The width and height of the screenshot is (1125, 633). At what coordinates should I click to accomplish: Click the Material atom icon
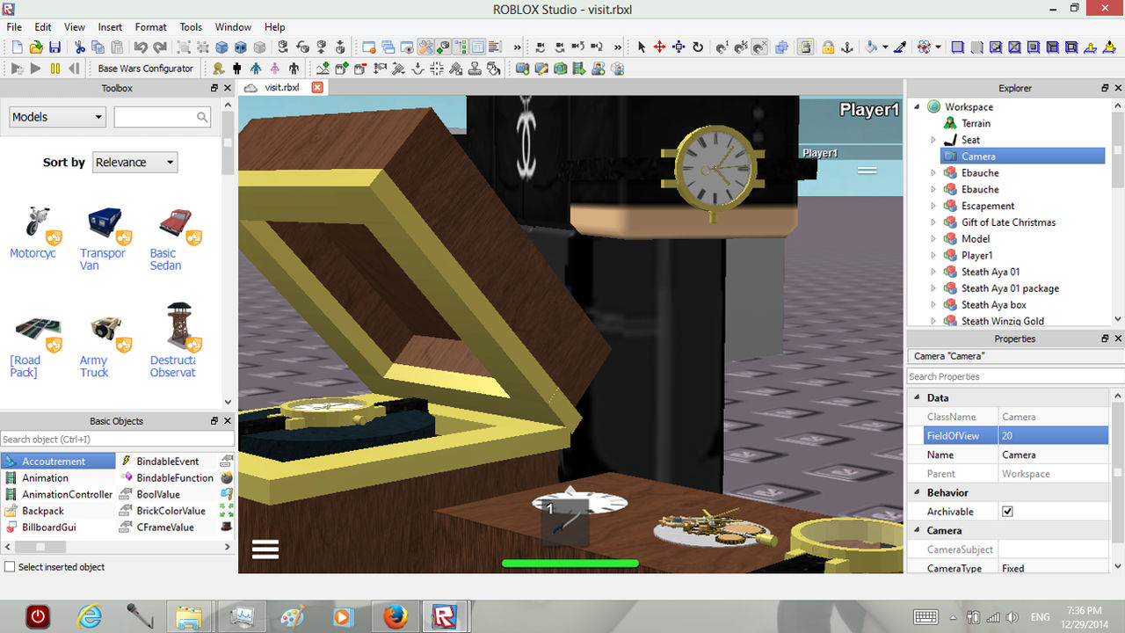[x=924, y=47]
